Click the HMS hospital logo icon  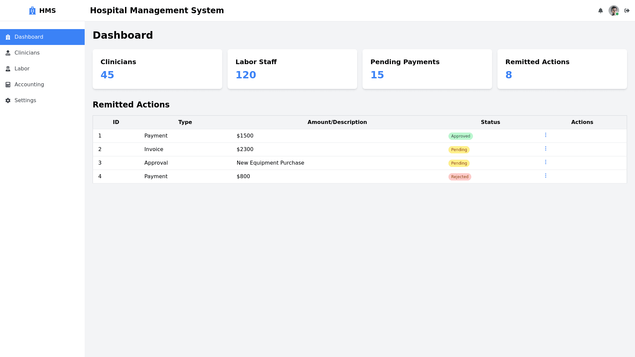32,11
